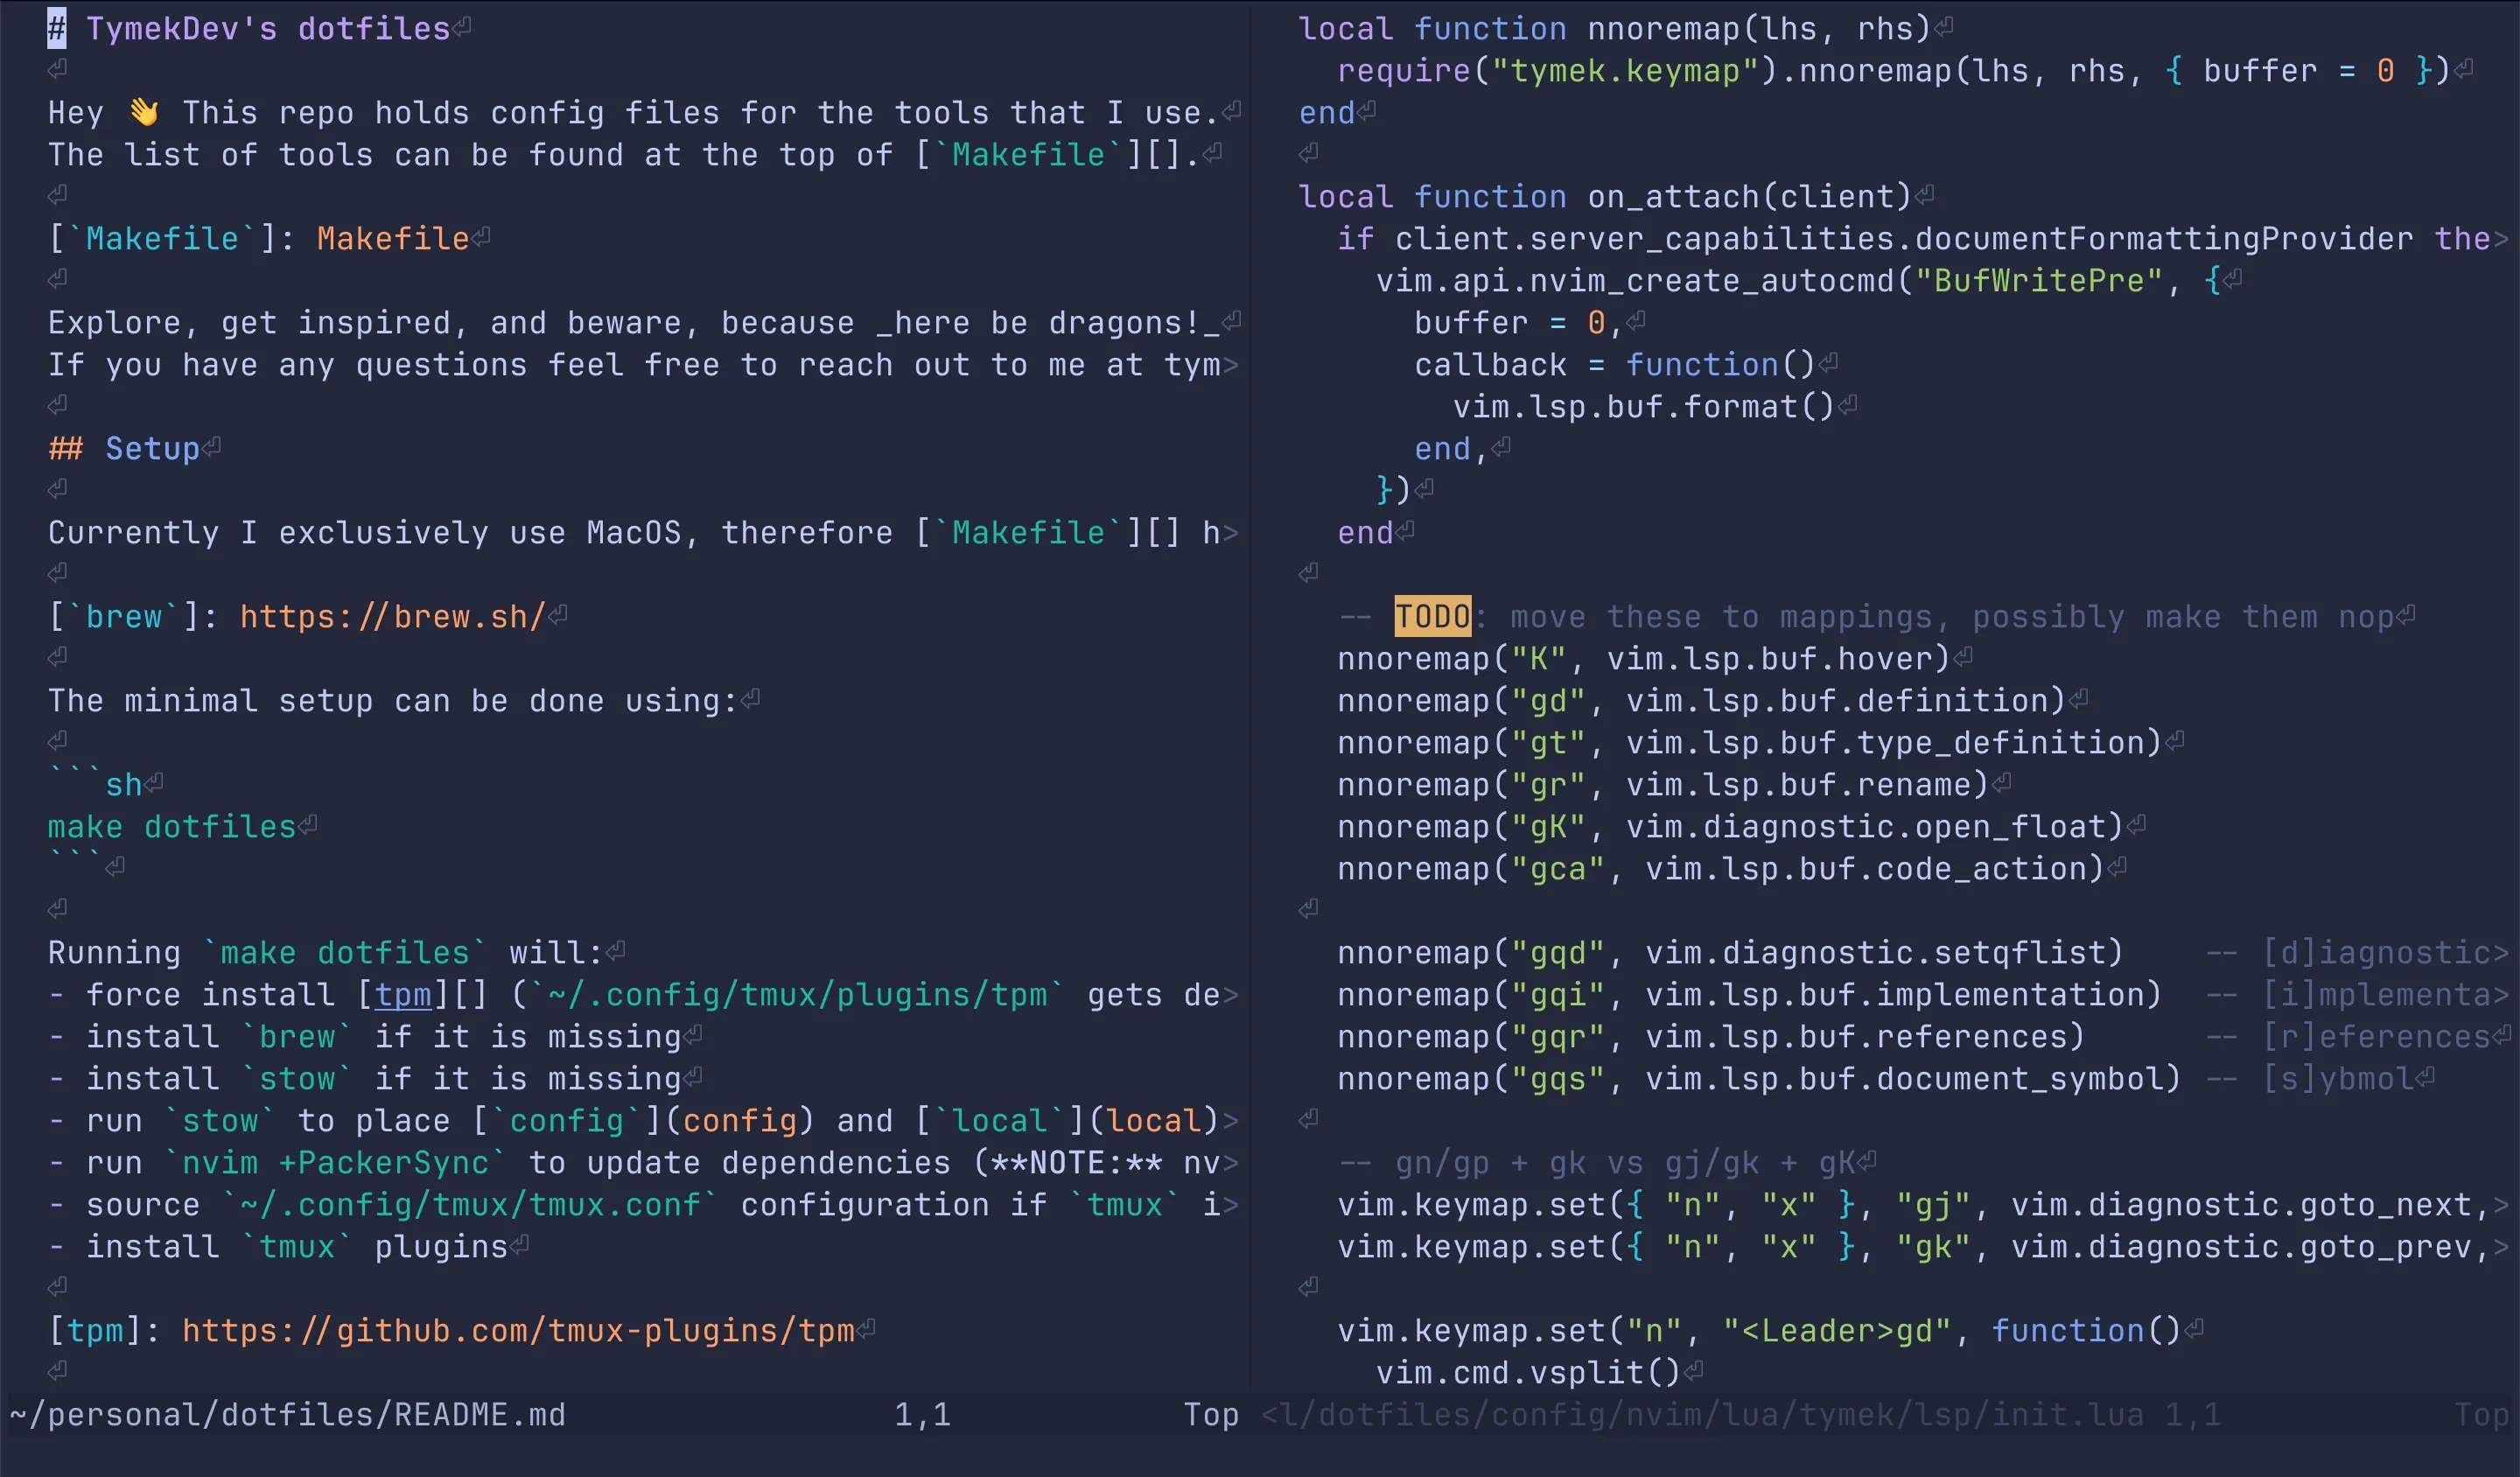
Task: Click the "BufWritePre" string
Action: click(2039, 281)
